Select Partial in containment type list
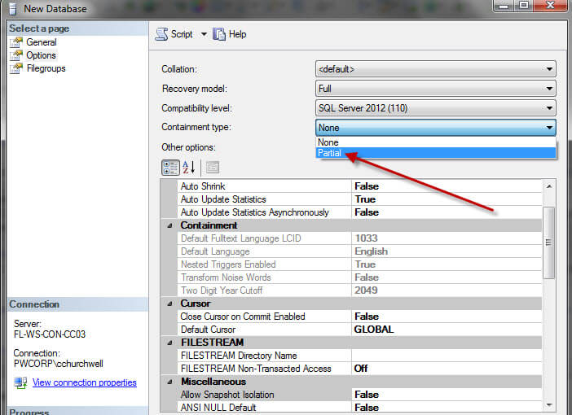Screen dimensions: 572x415 click(x=436, y=153)
